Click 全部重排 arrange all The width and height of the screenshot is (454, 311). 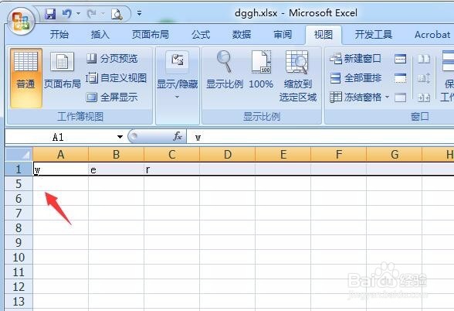click(x=356, y=78)
